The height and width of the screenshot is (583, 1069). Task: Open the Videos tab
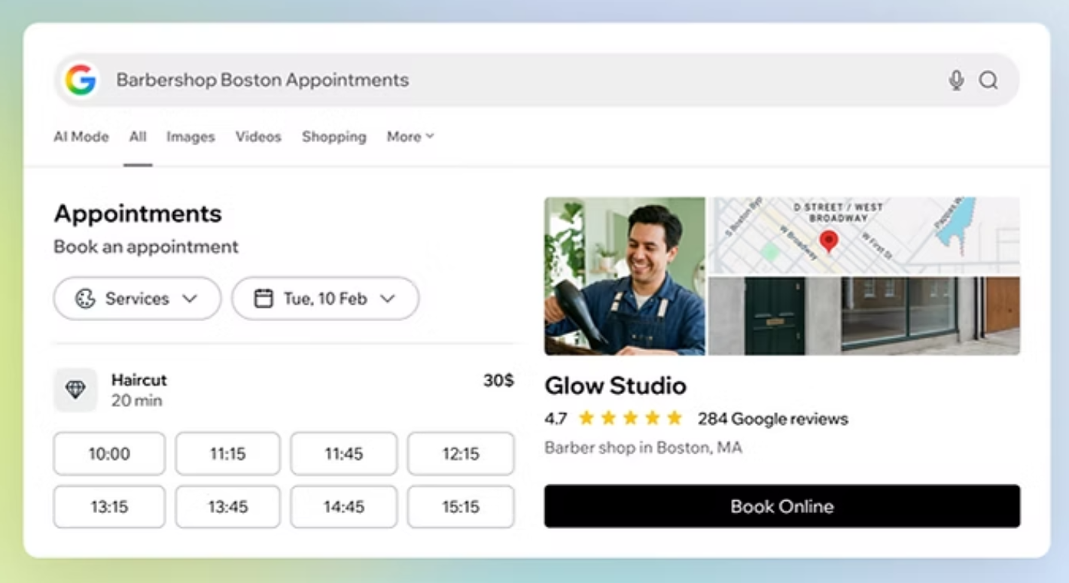(258, 137)
